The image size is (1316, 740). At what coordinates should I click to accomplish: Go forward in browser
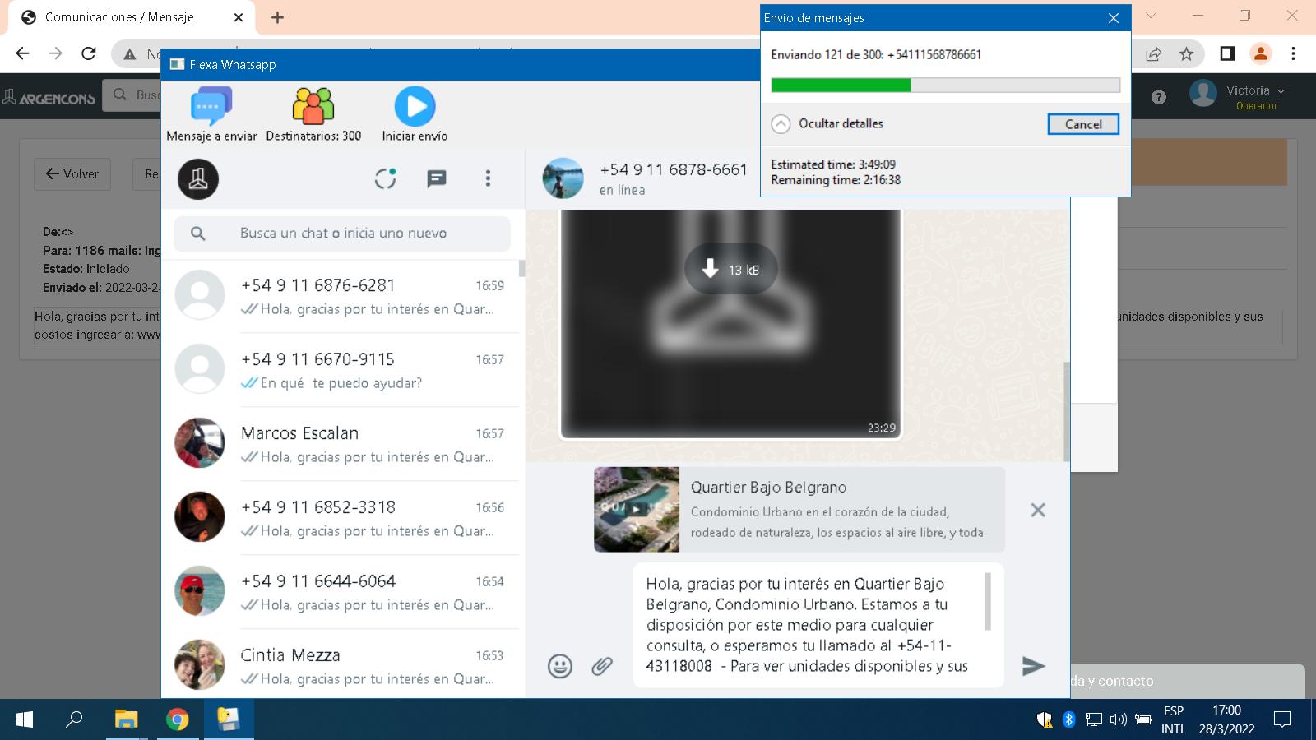(55, 53)
